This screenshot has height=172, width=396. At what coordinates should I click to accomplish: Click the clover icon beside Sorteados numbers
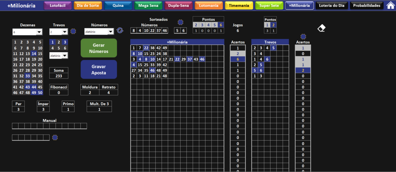click(180, 22)
